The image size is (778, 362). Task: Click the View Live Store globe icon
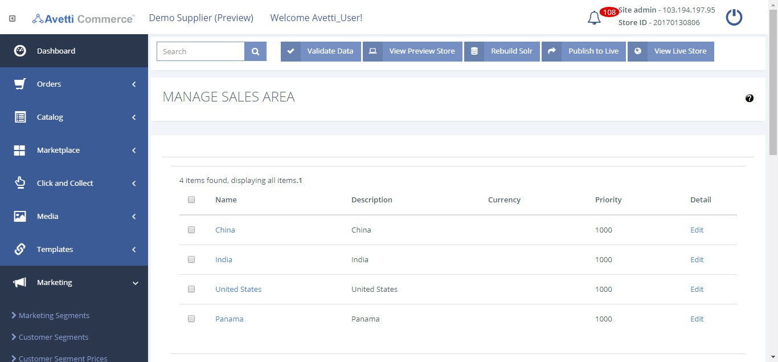click(637, 51)
